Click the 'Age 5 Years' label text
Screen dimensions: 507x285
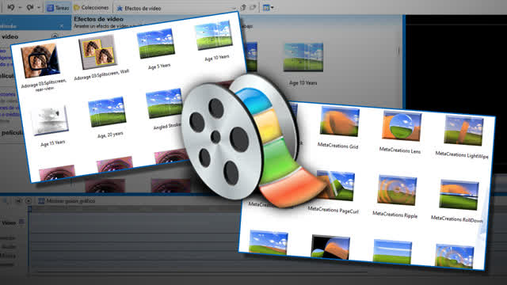(159, 66)
